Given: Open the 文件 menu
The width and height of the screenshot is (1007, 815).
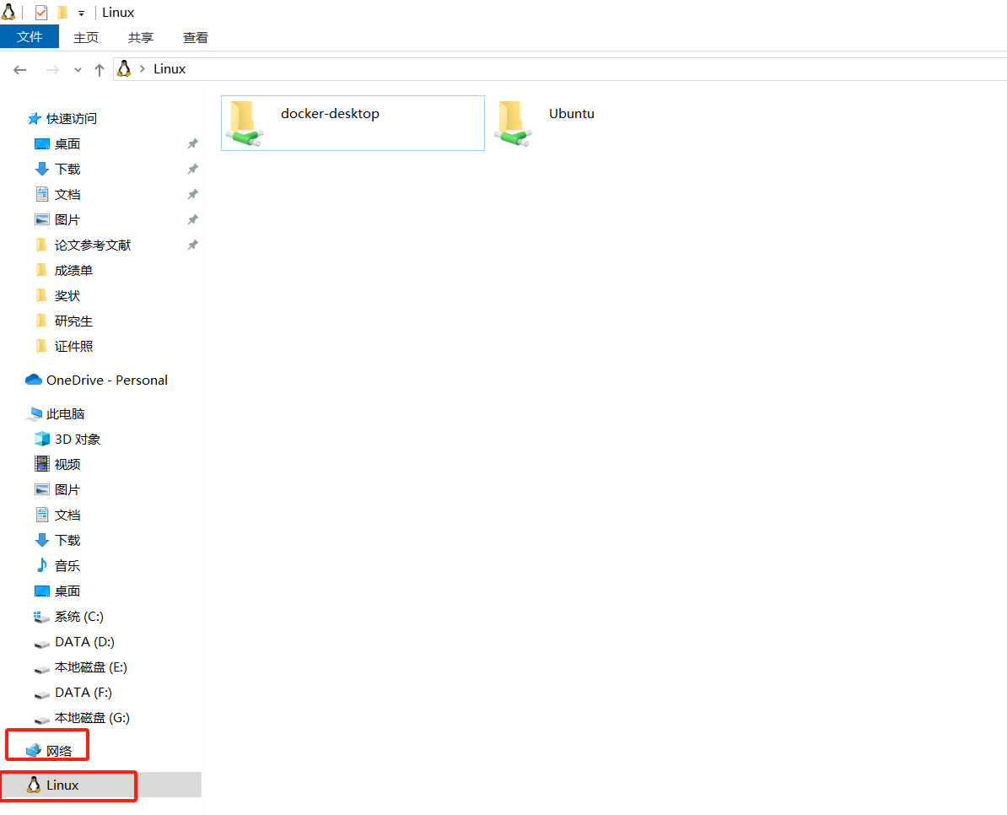Looking at the screenshot, I should coord(30,36).
